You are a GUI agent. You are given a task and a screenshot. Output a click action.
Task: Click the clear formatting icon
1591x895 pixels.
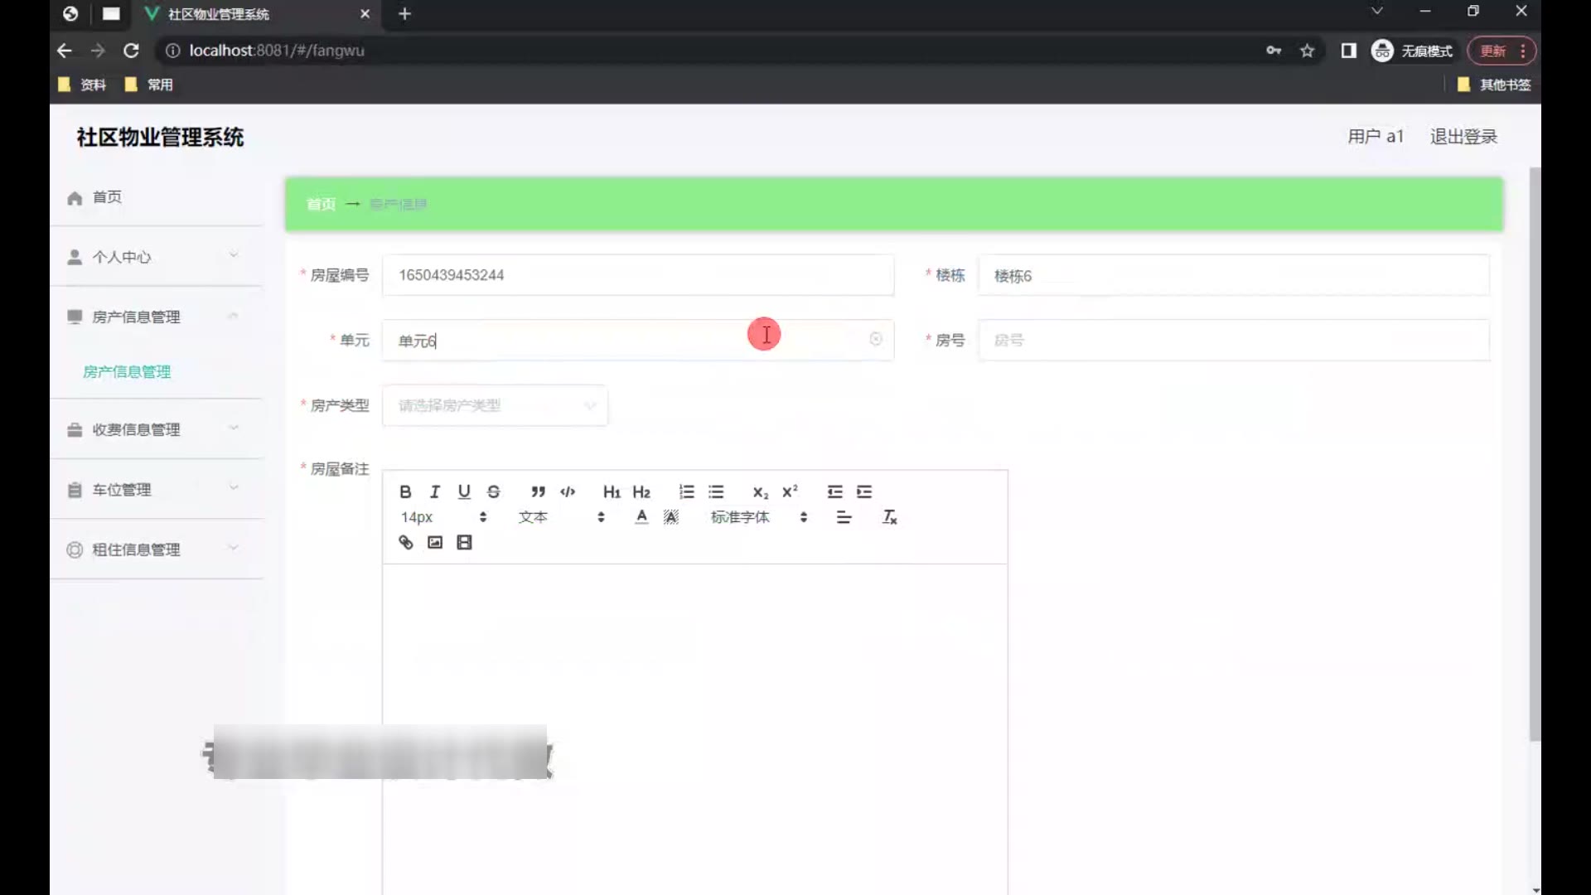889,517
